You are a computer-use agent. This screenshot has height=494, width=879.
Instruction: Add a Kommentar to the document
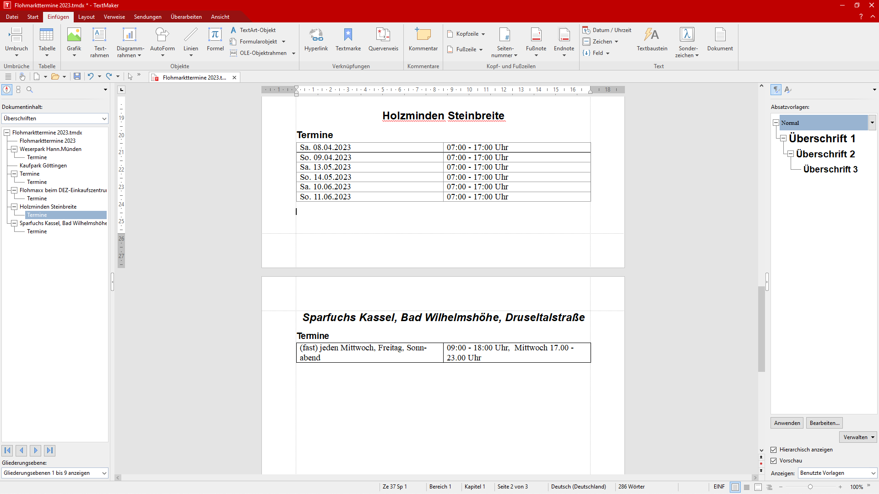point(423,39)
